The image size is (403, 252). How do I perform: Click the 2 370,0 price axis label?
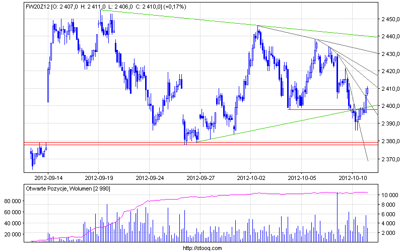[x=391, y=159]
